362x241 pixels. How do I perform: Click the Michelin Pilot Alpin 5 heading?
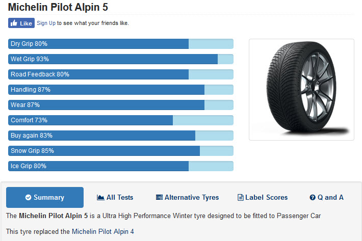pyautogui.click(x=58, y=7)
